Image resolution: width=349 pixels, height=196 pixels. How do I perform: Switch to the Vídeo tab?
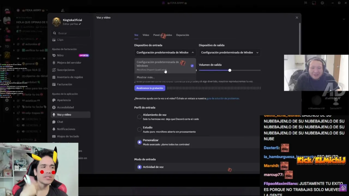coord(146,35)
